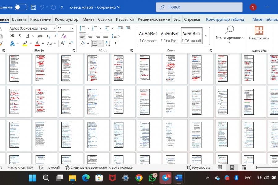This screenshot has height=185, width=278.
Task: Toggle subscript formatting
Action: pos(48,36)
